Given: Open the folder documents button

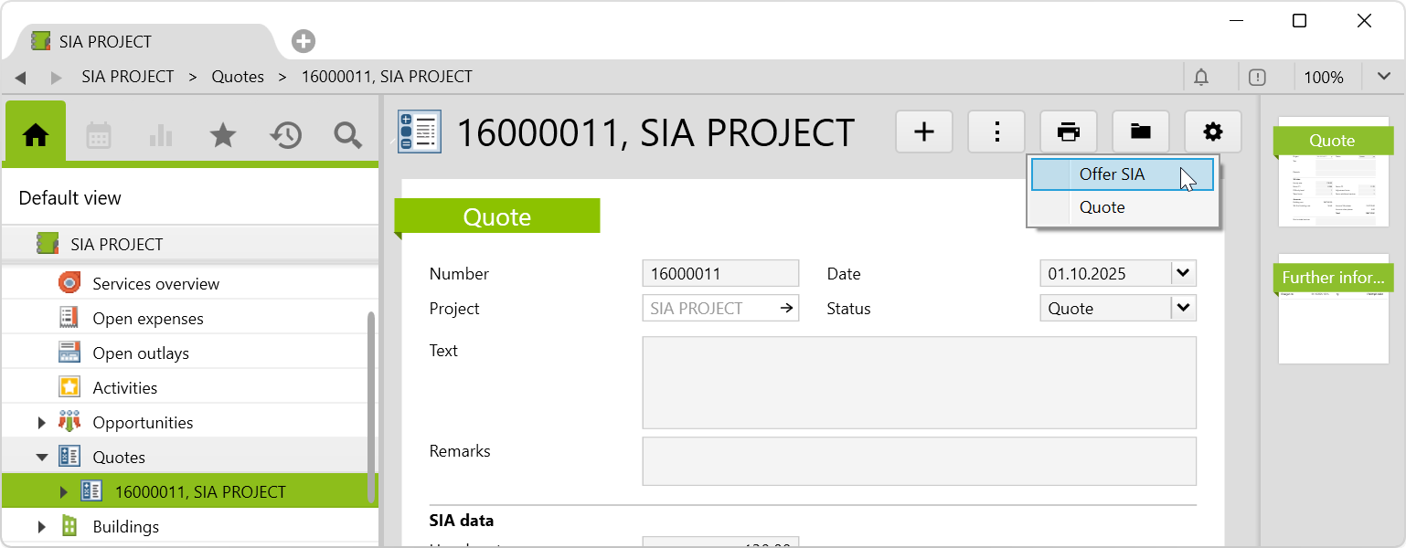Looking at the screenshot, I should (1140, 132).
